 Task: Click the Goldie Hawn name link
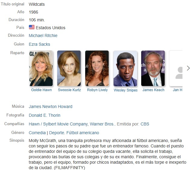click(41, 90)
